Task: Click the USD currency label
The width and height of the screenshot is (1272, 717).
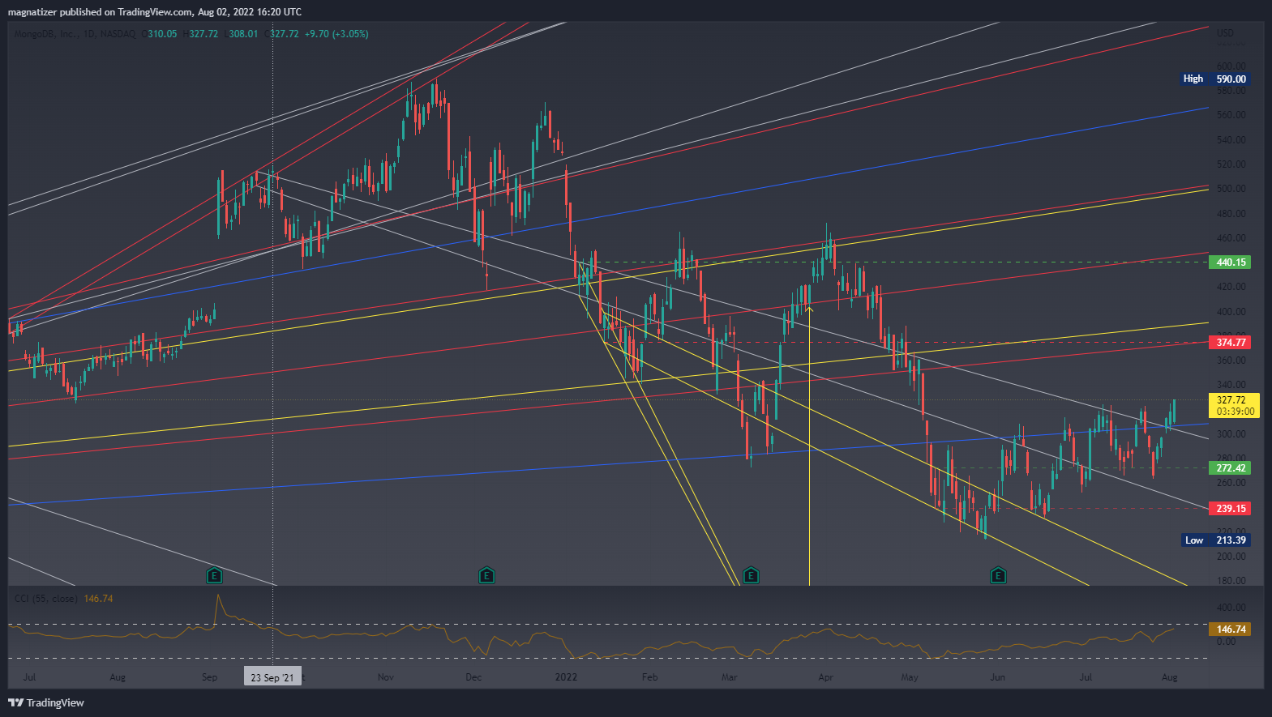Action: [x=1225, y=33]
